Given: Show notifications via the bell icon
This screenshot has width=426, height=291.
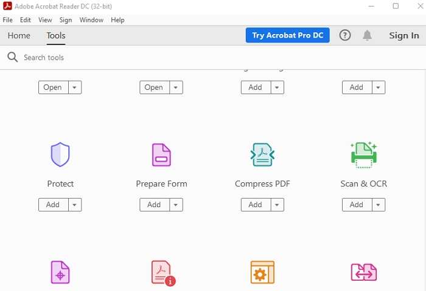Looking at the screenshot, I should (368, 35).
